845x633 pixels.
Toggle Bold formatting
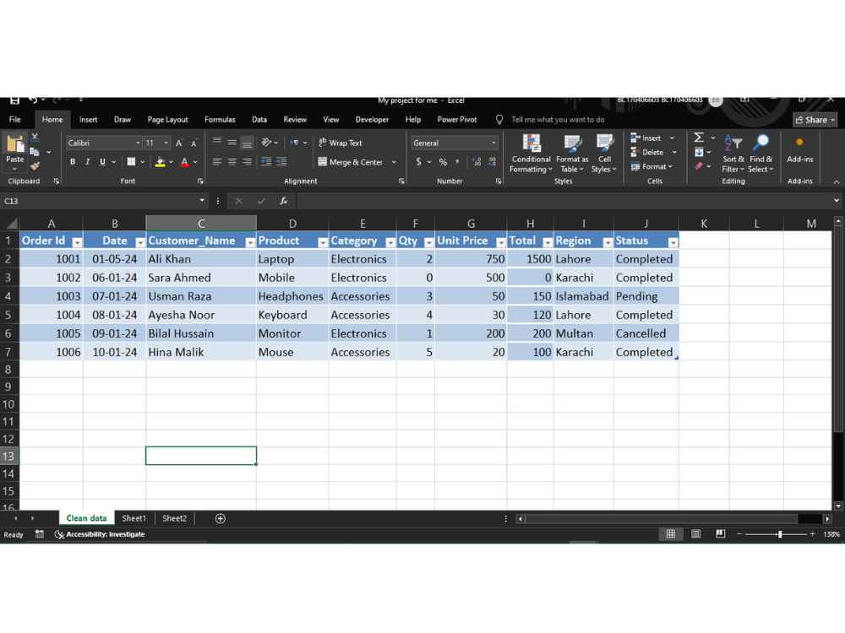(x=73, y=161)
